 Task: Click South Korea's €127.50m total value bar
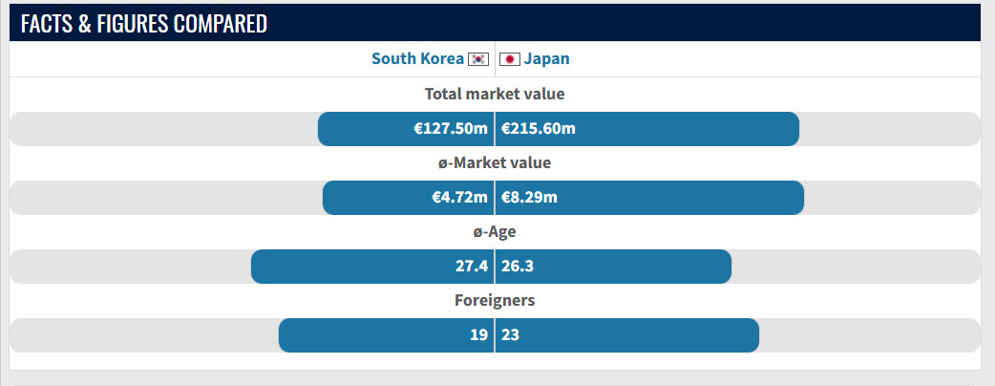[406, 129]
